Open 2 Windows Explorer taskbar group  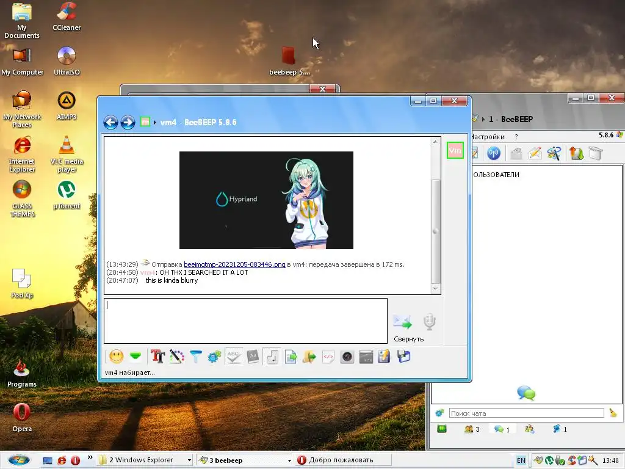point(145,460)
